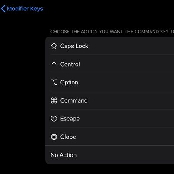174x174 pixels.
Task: Choose Escape from the list
Action: (110, 118)
